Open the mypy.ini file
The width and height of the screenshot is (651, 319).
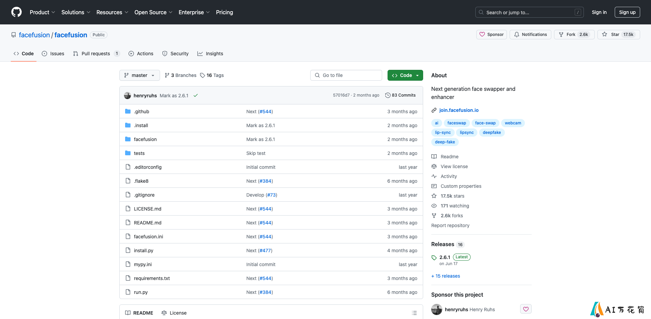point(143,264)
